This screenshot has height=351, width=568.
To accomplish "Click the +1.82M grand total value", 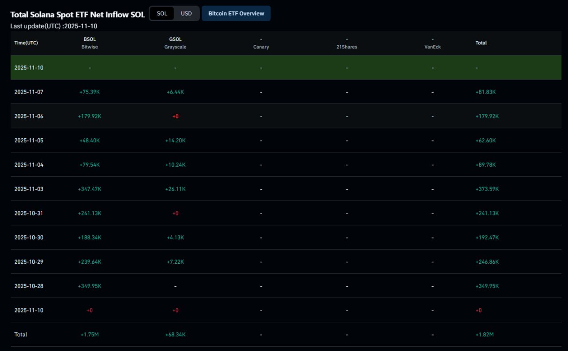I will click(484, 334).
